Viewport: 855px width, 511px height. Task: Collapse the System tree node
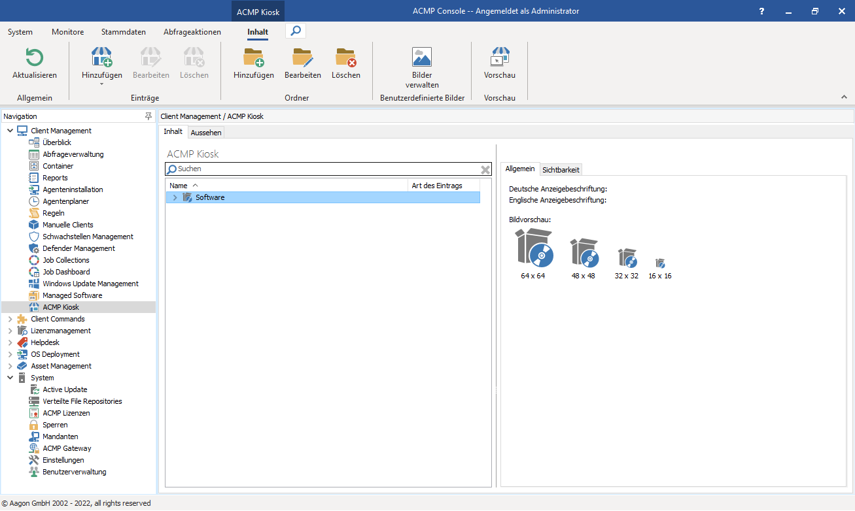[10, 378]
